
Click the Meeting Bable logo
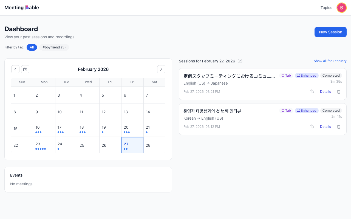[x=21, y=7]
